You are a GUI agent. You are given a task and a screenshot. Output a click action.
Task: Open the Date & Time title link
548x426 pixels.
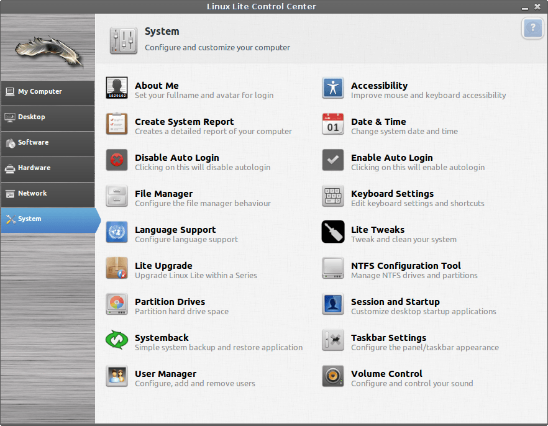378,122
